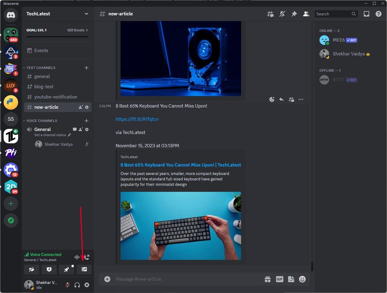The height and width of the screenshot is (293, 387).
Task: Open pinned messages
Action: [294, 14]
